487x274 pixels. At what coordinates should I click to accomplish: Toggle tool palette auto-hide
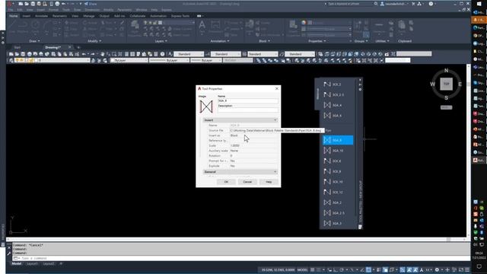point(360,84)
